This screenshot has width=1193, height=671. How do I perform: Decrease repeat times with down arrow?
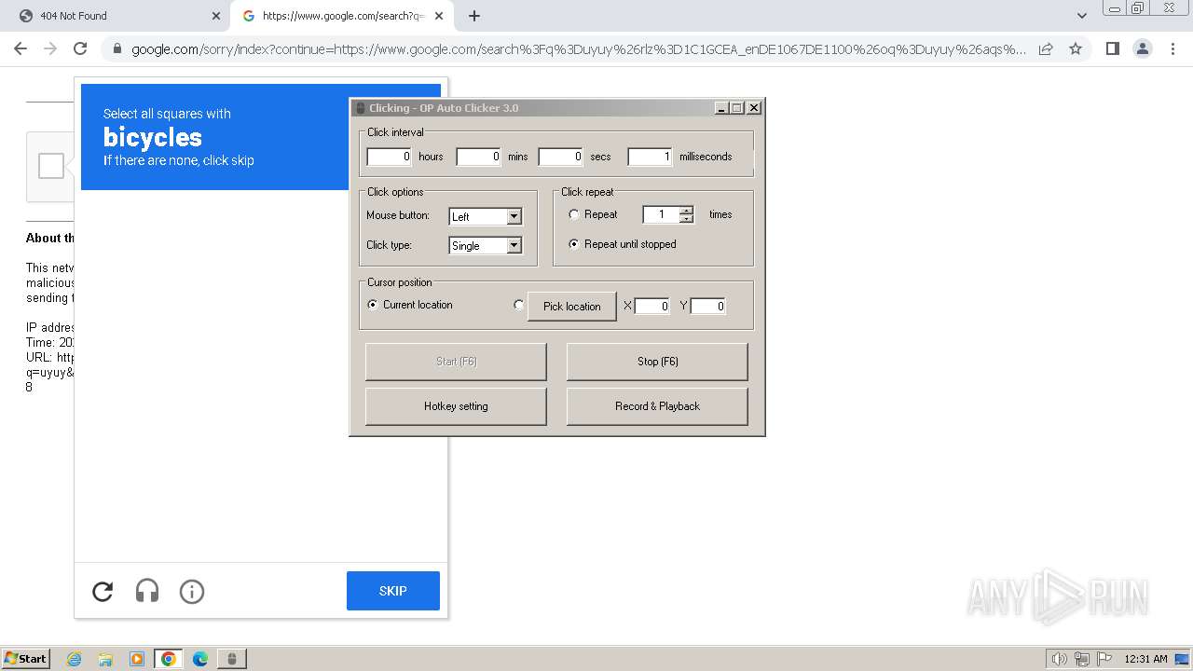pyautogui.click(x=687, y=219)
